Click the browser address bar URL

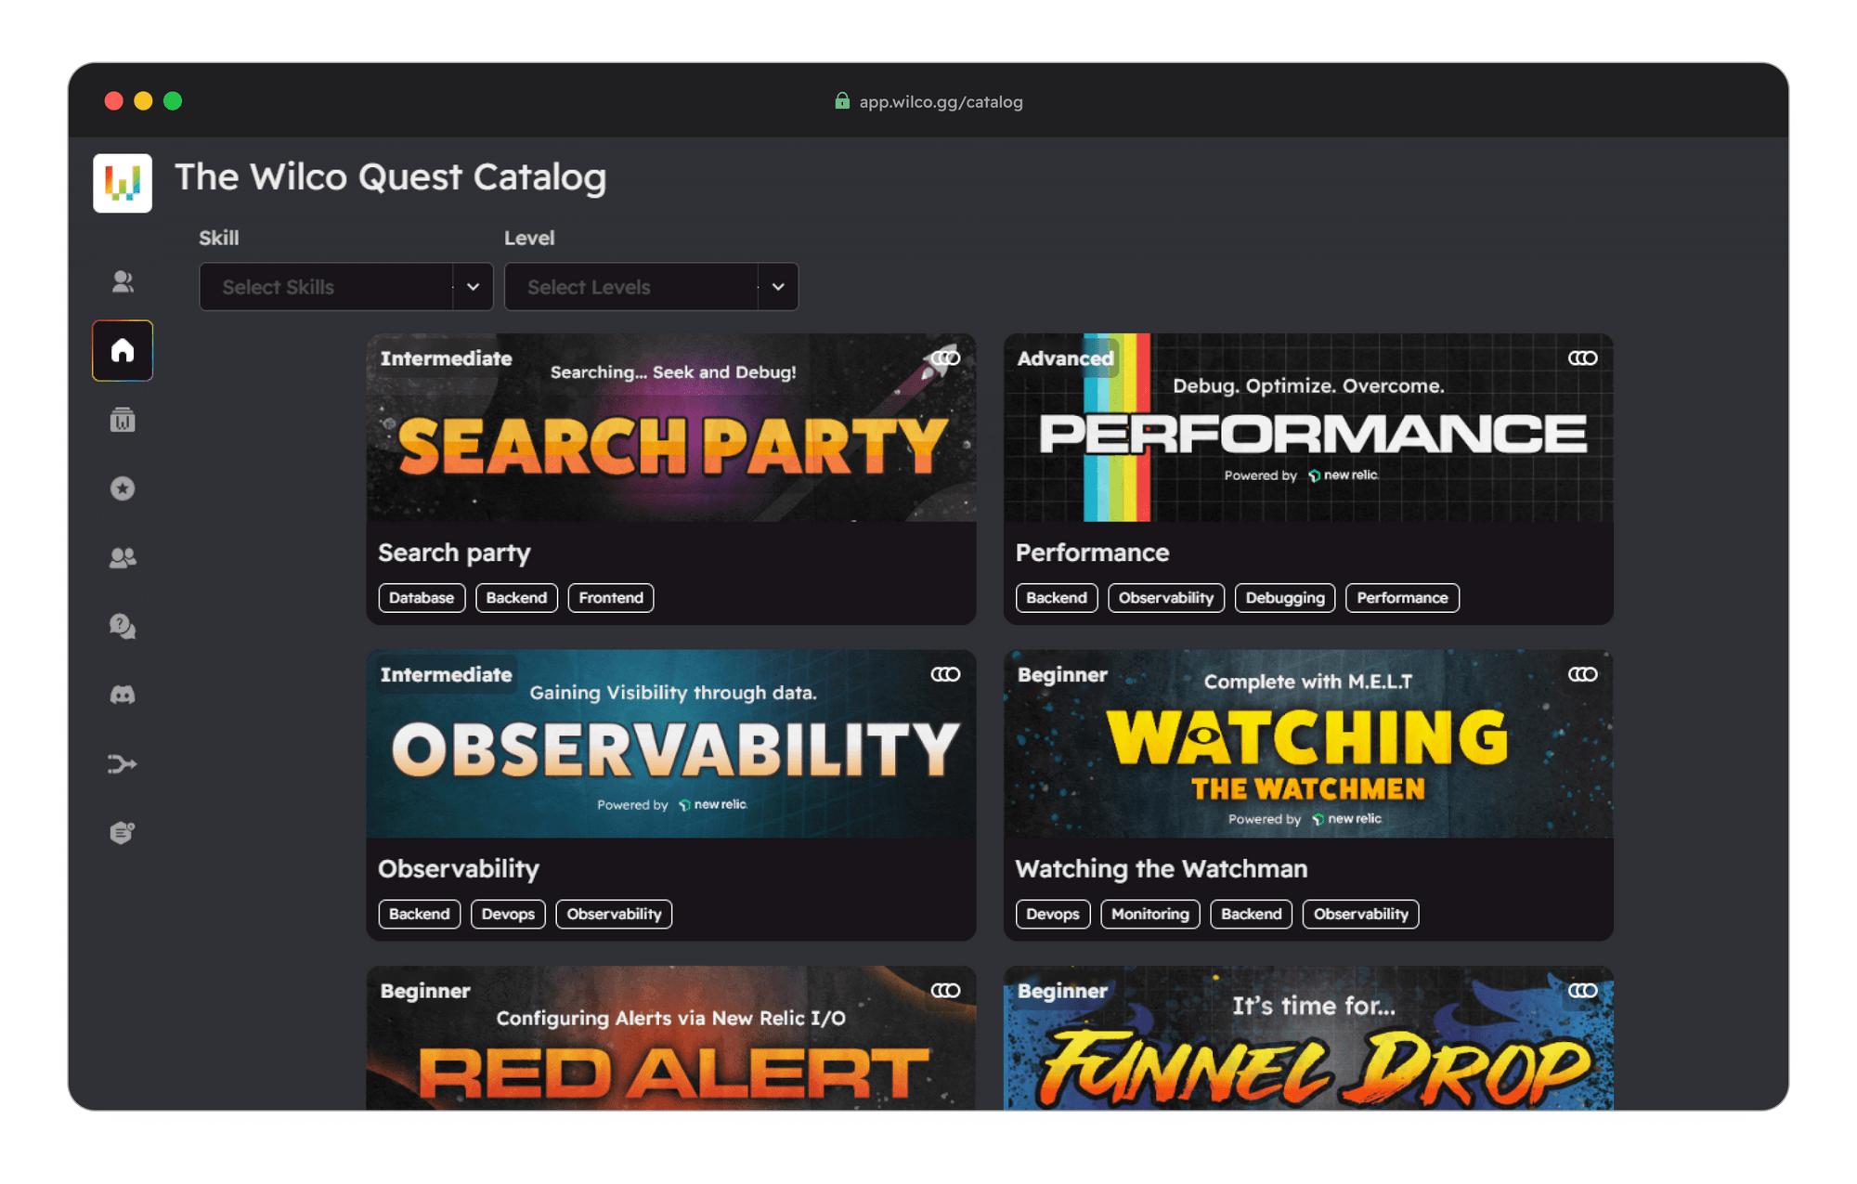(940, 102)
